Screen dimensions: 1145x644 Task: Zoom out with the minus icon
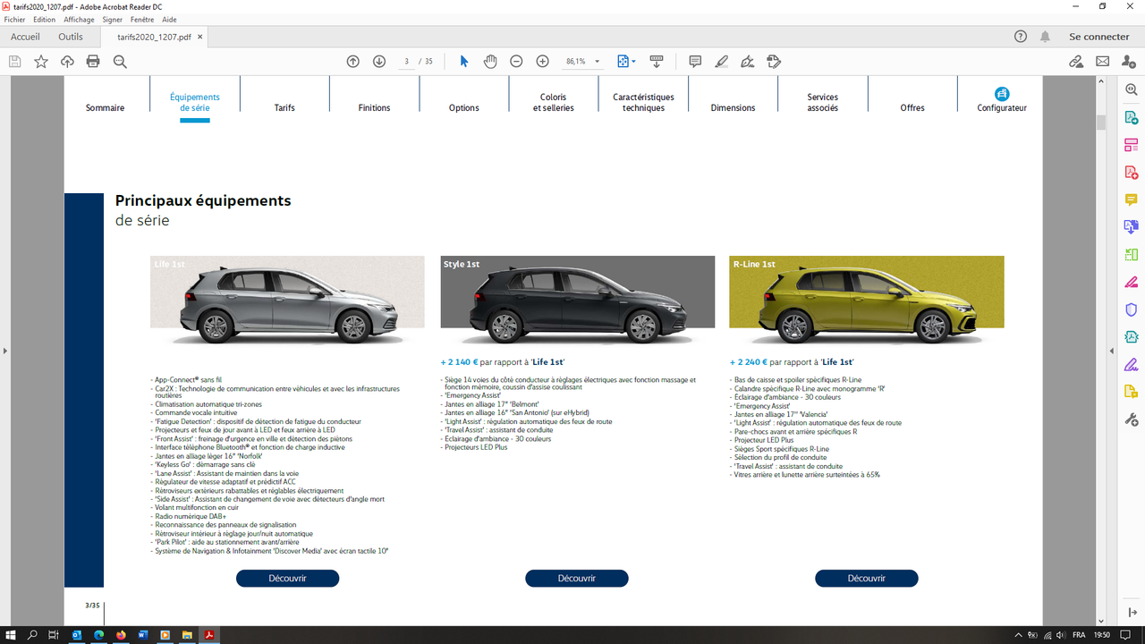point(516,62)
